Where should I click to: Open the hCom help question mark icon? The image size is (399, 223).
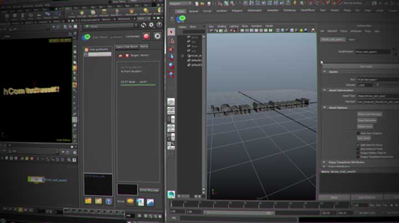[159, 25]
